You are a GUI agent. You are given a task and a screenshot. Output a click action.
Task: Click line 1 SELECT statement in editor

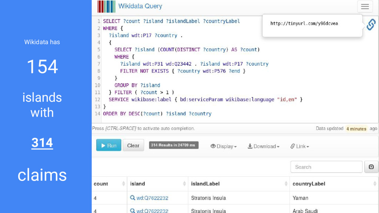pyautogui.click(x=171, y=21)
